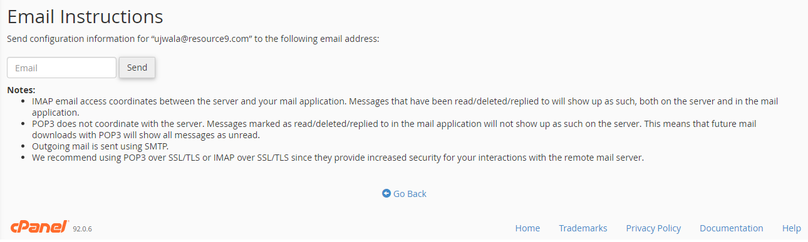Open the Trademarks footer link
The height and width of the screenshot is (242, 808).
583,228
